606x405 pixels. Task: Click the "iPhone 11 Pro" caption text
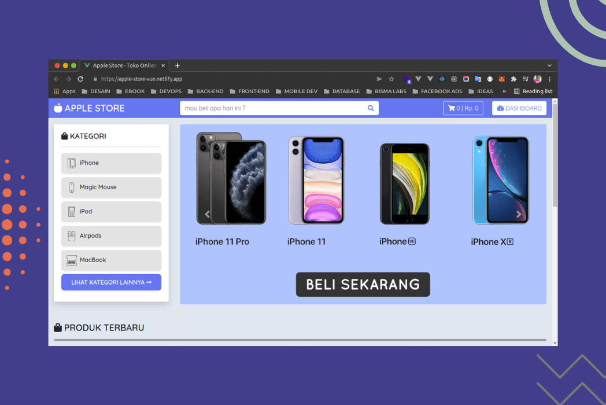[x=222, y=242]
